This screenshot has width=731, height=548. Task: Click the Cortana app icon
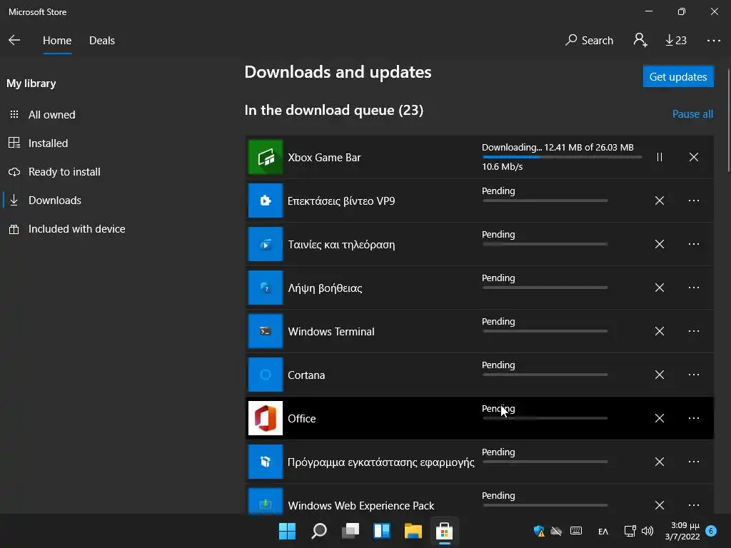266,375
